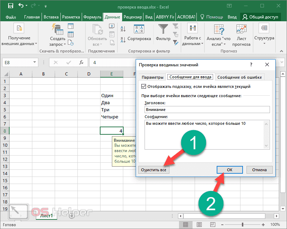Switch to the Параметры tab

(x=152, y=77)
